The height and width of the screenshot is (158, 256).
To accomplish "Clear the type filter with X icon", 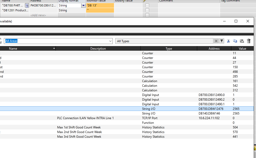I will pyautogui.click(x=216, y=41).
